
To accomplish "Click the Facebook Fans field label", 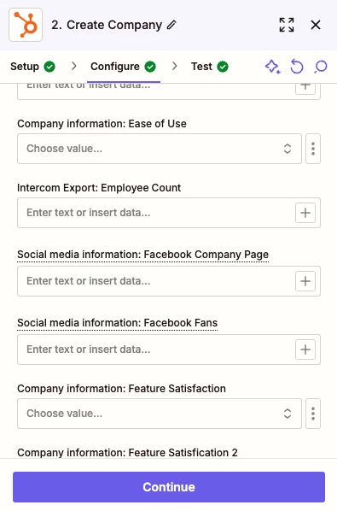I will 118,323.
